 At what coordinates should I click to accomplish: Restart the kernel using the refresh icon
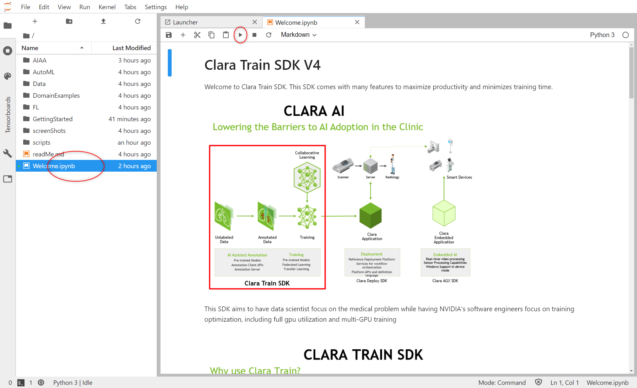(268, 35)
